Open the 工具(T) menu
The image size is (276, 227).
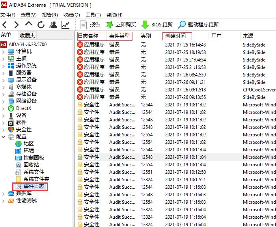pos(93,15)
